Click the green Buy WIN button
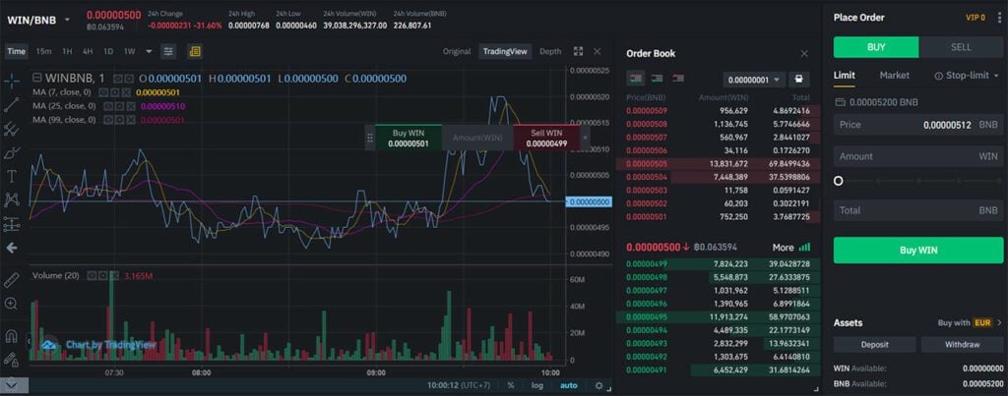Viewport: 1008px width, 396px height. [918, 251]
